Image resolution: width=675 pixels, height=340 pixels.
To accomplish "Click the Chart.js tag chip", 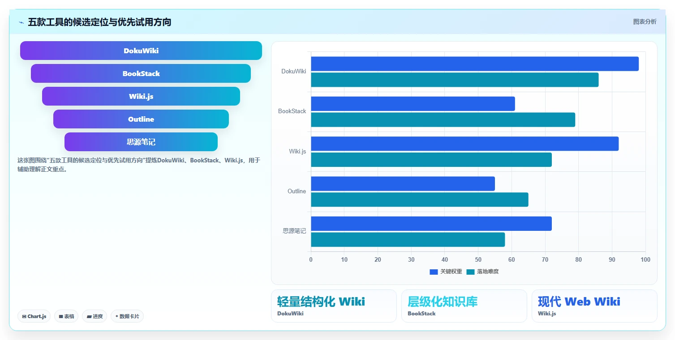I will (x=34, y=316).
